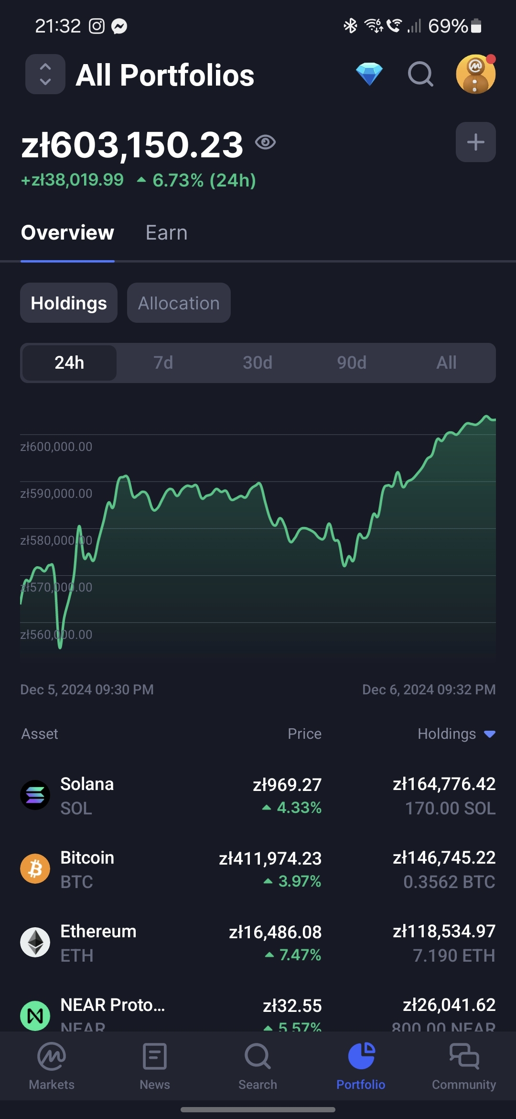This screenshot has width=516, height=1119.
Task: Open the Bitcoin holdings row
Action: [258, 869]
